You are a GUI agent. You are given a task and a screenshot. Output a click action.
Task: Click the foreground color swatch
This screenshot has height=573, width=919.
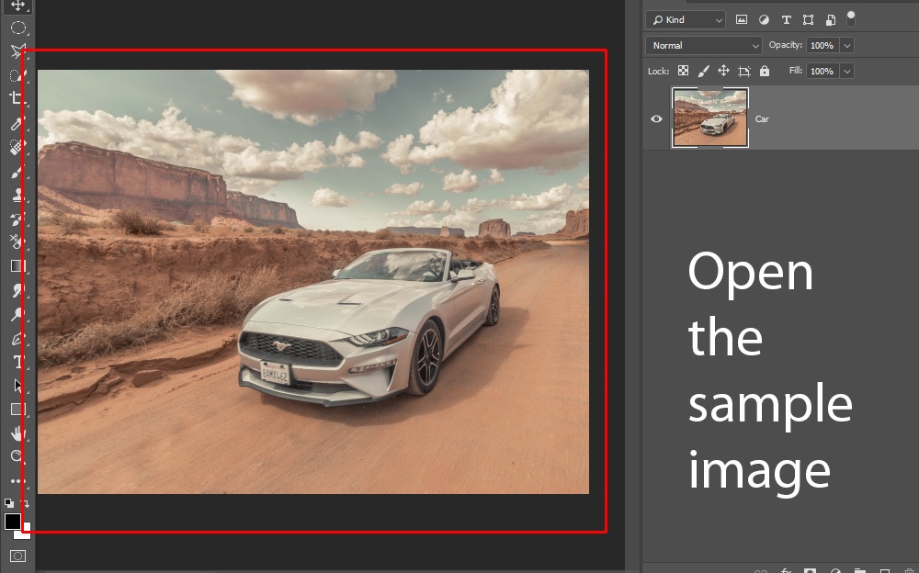point(12,522)
